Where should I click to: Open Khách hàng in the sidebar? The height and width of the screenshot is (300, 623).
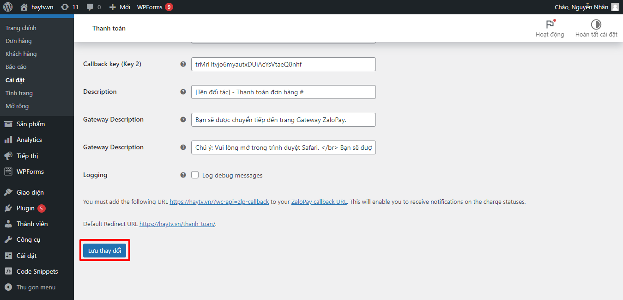(x=21, y=54)
